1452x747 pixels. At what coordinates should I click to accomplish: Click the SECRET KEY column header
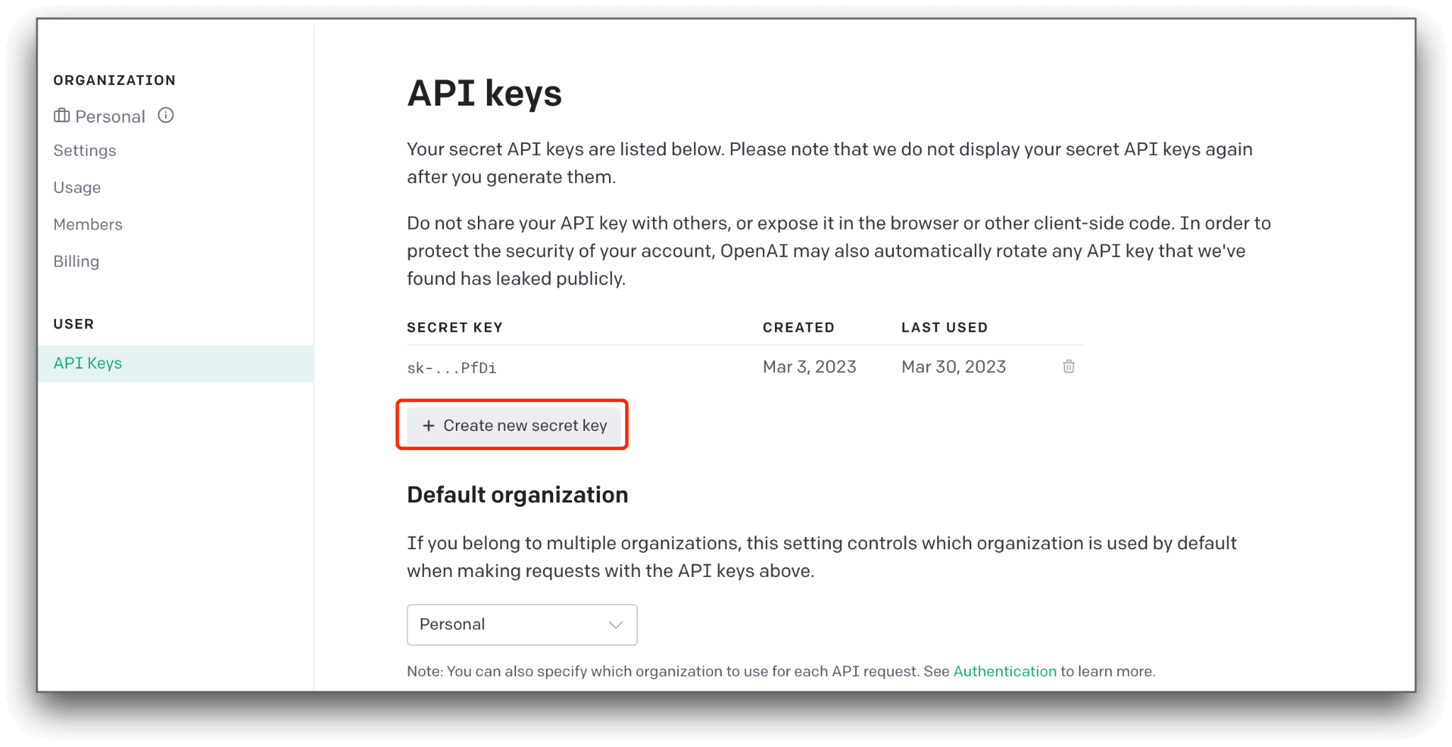[x=454, y=327]
